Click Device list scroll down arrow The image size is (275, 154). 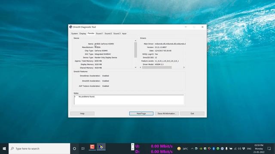point(135,68)
